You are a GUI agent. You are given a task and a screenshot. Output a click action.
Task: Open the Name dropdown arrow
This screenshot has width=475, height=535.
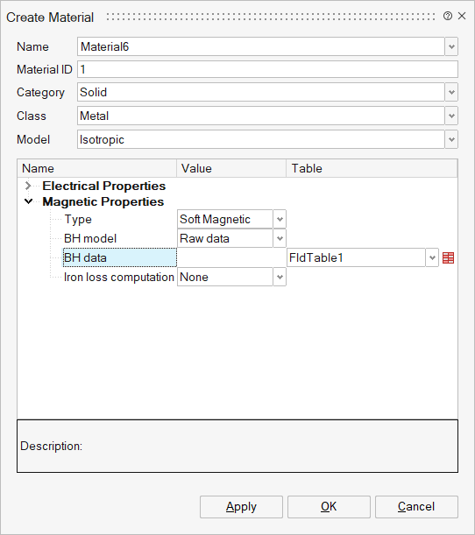[451, 46]
